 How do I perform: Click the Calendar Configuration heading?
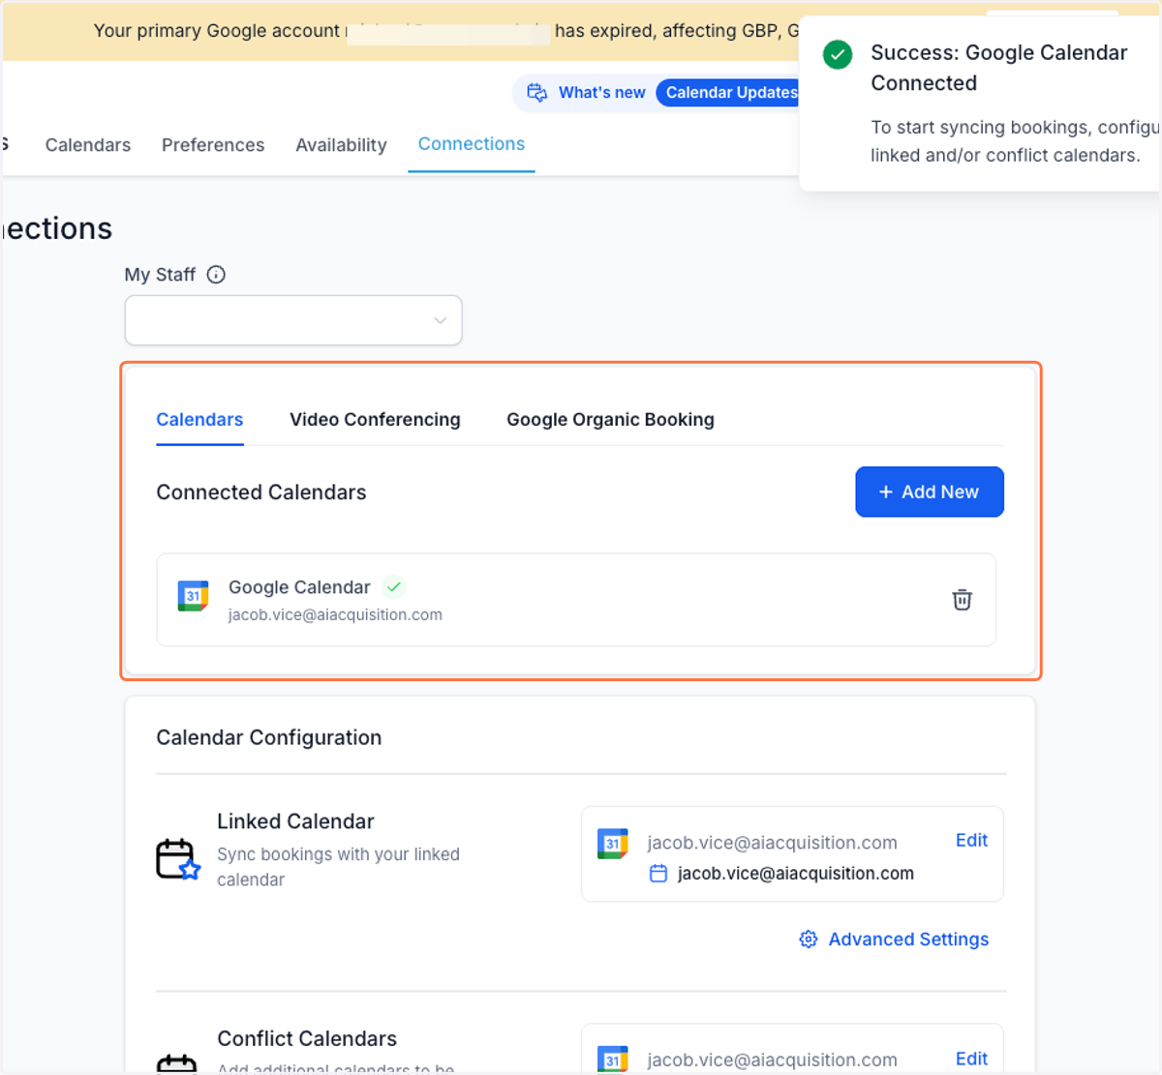coord(269,737)
